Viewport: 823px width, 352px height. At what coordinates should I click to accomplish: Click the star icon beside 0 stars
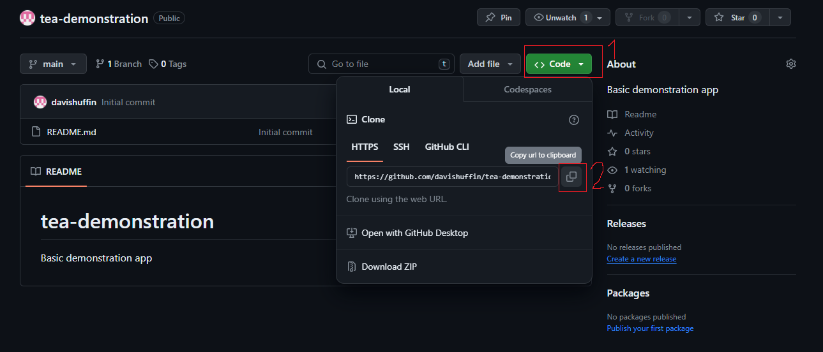(x=612, y=151)
